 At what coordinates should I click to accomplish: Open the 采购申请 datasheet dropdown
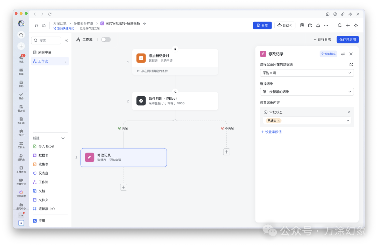(307, 72)
